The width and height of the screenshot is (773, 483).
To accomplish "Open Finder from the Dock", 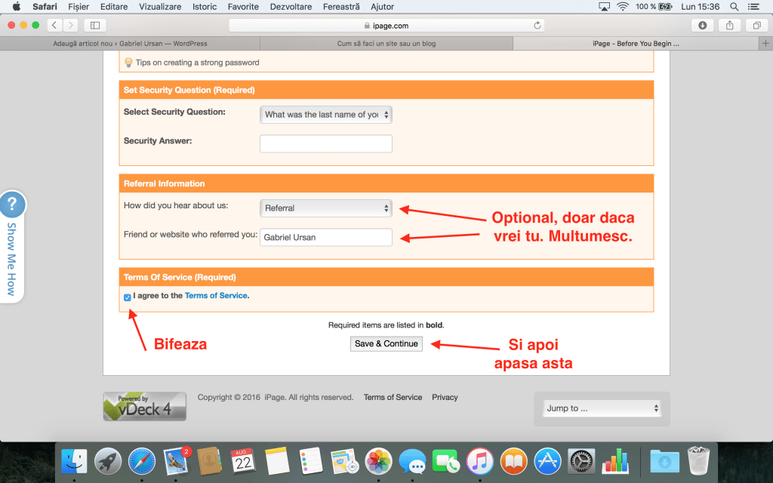I will pyautogui.click(x=74, y=462).
